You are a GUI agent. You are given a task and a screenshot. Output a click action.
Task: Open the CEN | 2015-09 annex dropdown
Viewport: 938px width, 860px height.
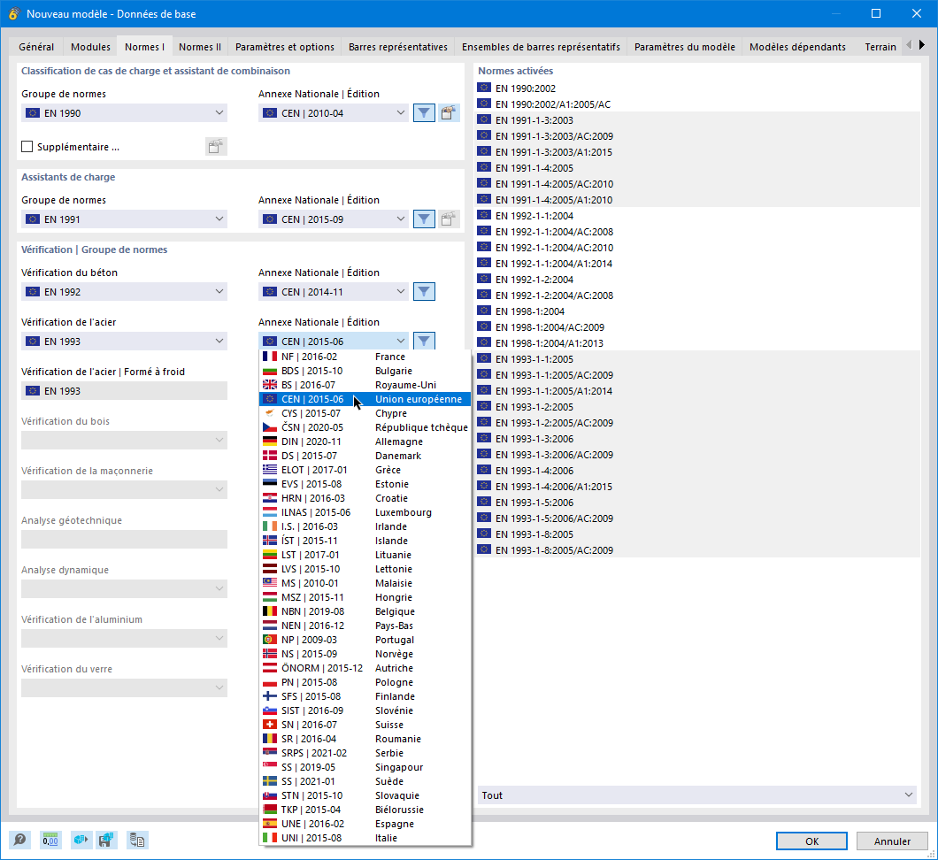[334, 219]
